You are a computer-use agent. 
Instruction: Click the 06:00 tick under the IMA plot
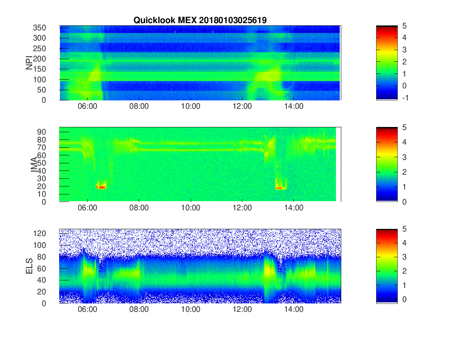point(87,208)
